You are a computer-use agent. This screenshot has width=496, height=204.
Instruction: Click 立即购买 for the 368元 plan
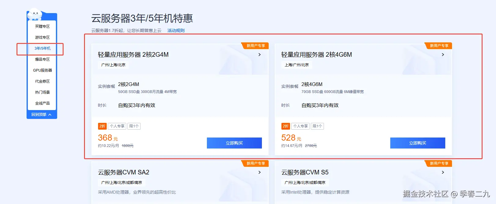tap(234, 143)
